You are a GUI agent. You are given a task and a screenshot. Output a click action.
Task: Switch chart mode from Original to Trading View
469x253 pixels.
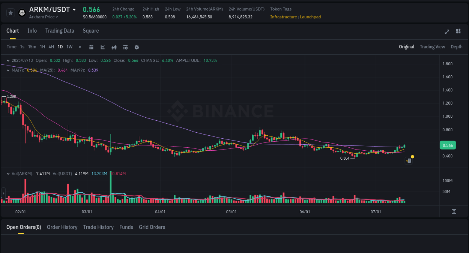432,47
